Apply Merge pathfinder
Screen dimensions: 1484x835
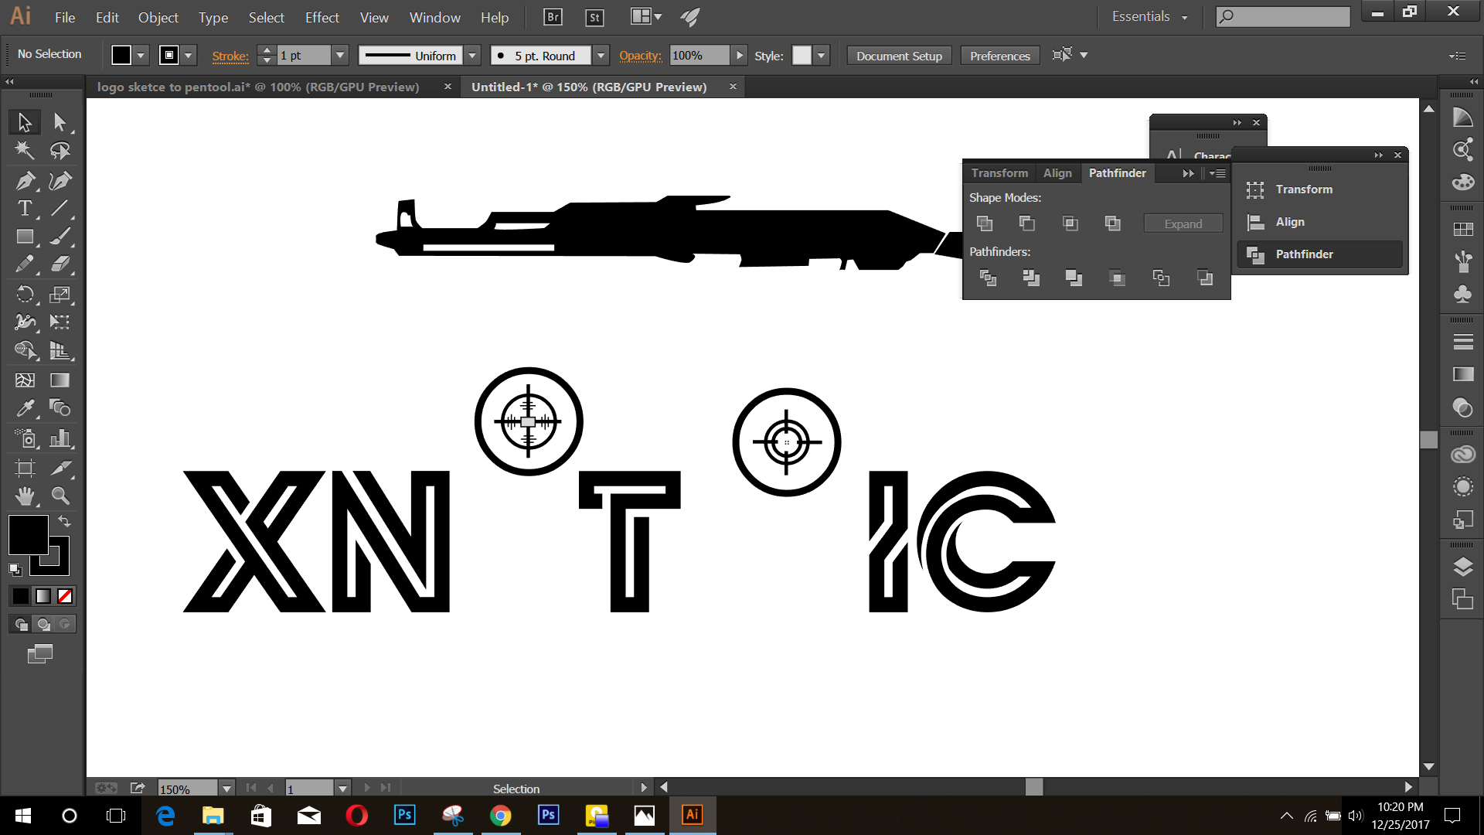point(1074,278)
